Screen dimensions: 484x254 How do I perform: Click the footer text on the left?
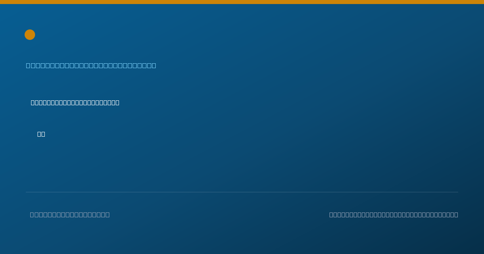[x=70, y=214]
